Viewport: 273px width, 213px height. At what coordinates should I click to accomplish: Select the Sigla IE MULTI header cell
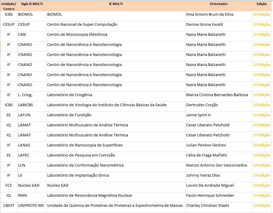[32, 4]
